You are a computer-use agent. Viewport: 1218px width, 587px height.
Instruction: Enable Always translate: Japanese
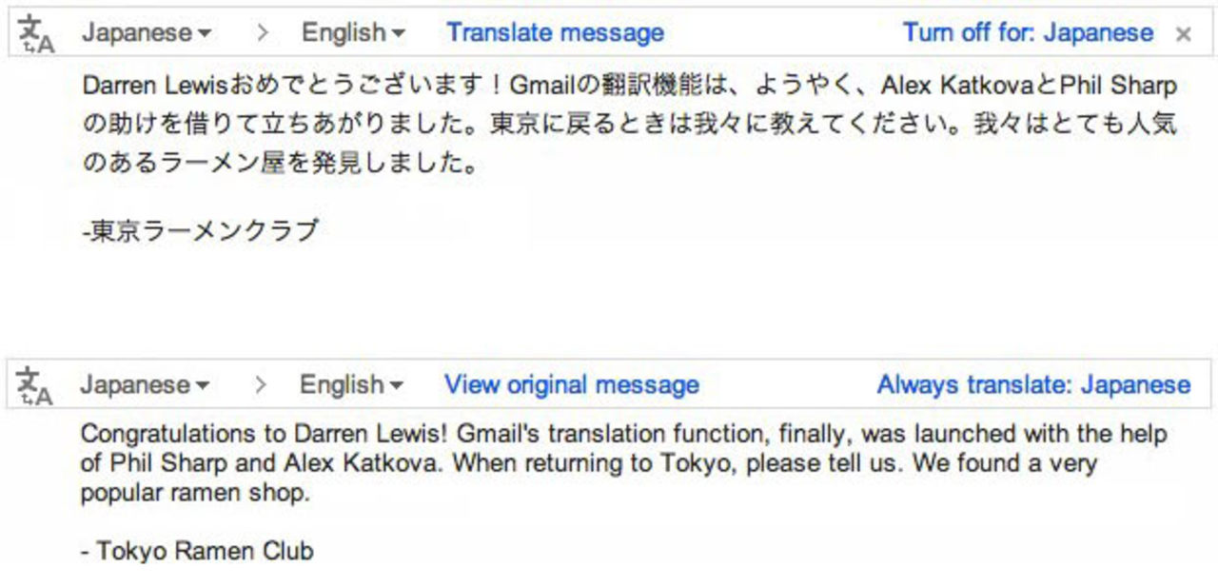click(x=1033, y=385)
